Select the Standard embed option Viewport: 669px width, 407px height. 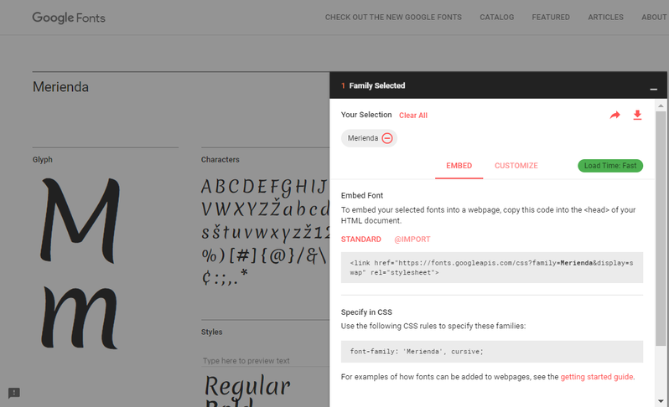[361, 240]
